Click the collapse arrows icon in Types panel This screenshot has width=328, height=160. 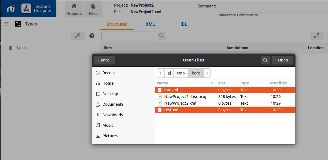tap(78, 36)
